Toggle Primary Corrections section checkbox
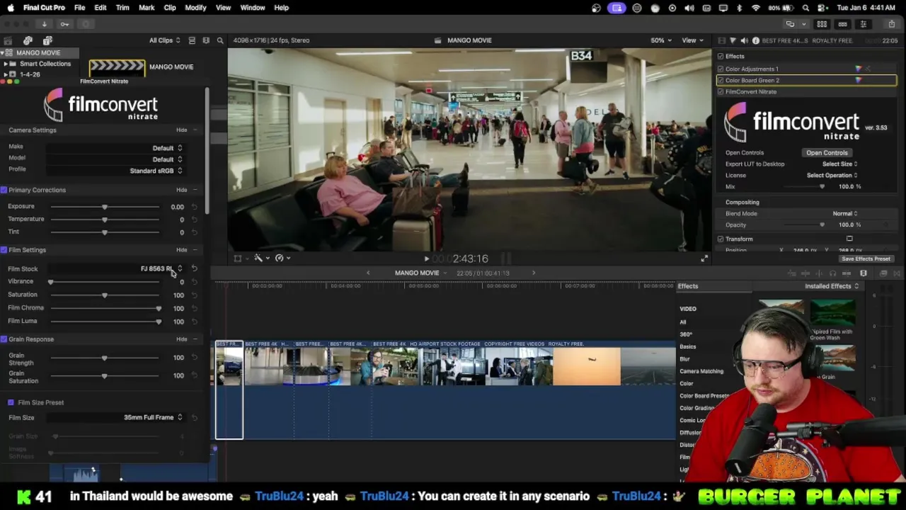The width and height of the screenshot is (906, 510). tap(4, 190)
